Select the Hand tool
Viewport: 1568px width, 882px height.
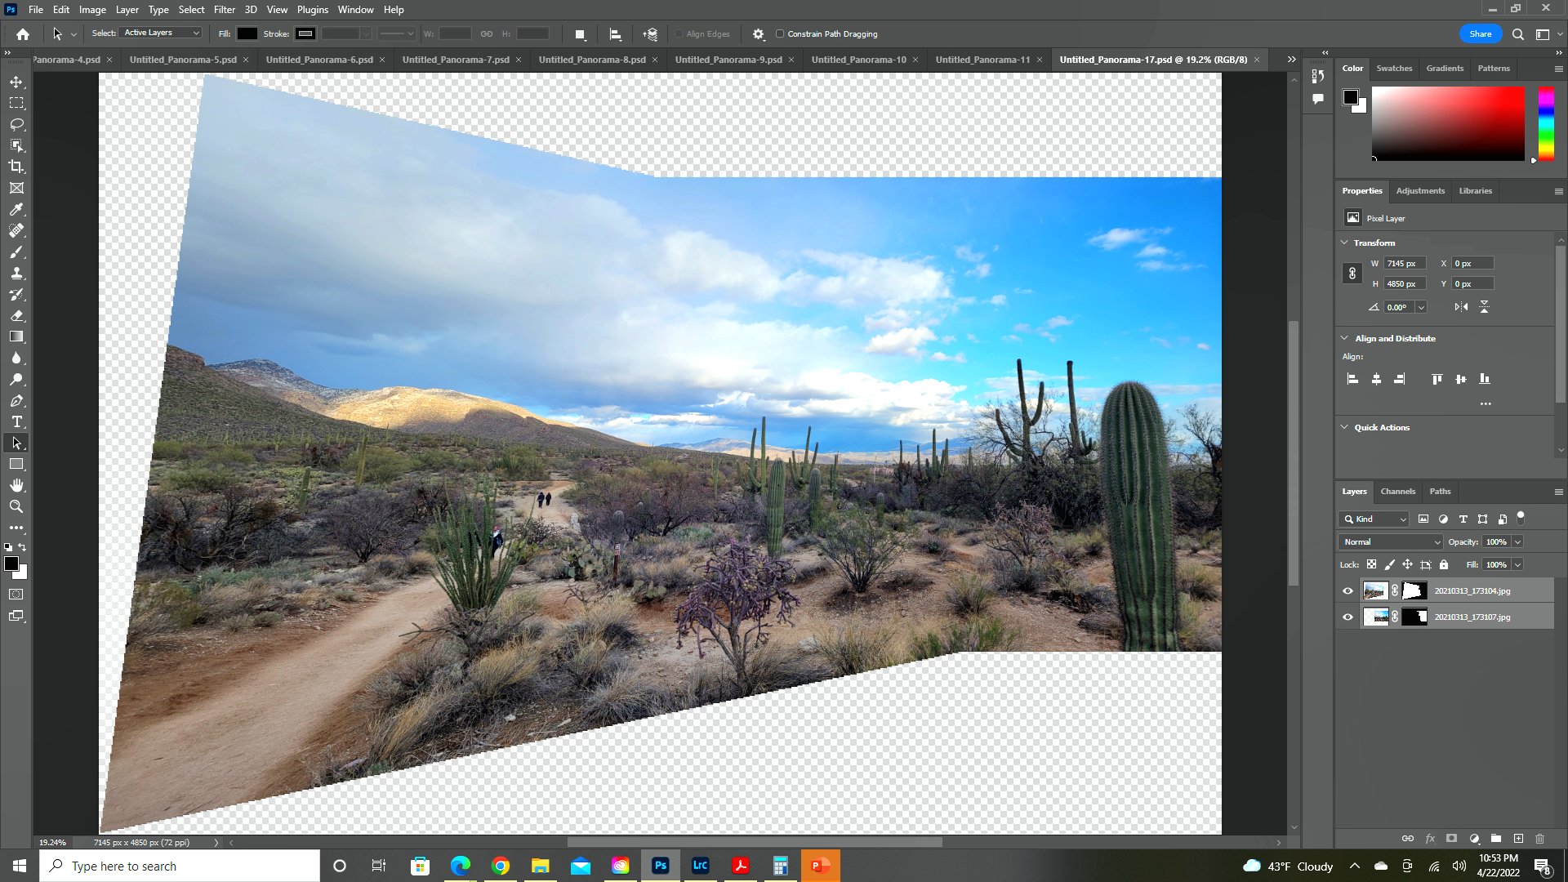click(16, 485)
